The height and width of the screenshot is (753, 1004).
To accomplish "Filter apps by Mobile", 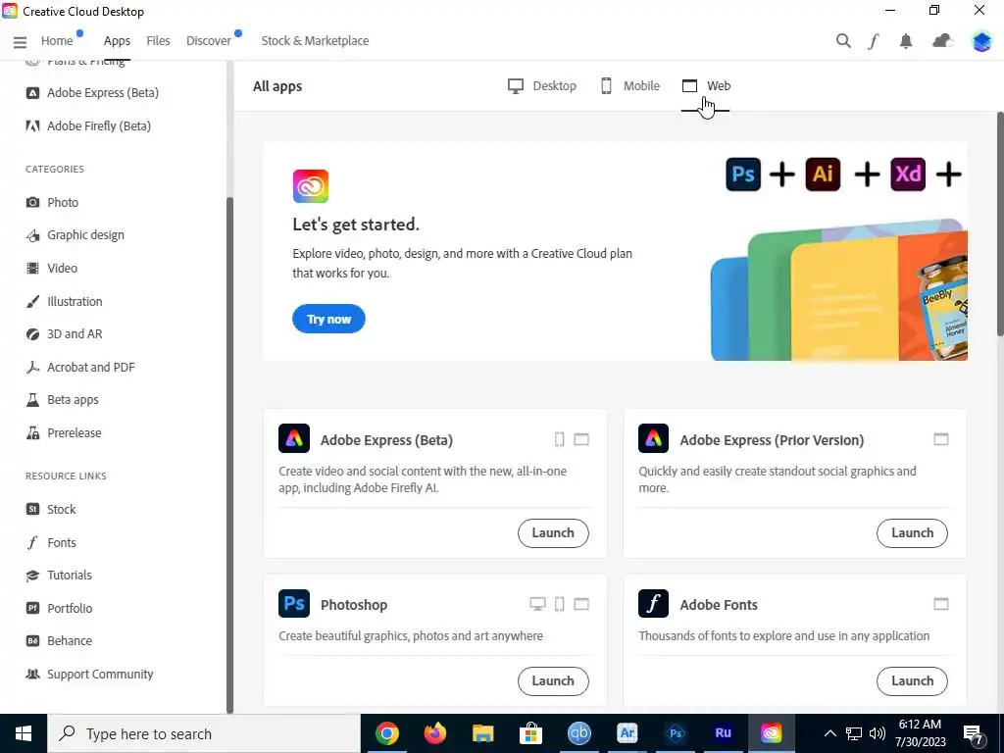I will point(630,86).
